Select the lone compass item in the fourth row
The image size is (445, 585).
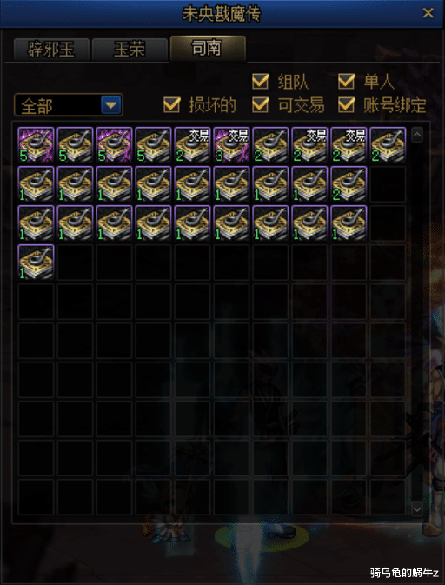click(x=37, y=262)
